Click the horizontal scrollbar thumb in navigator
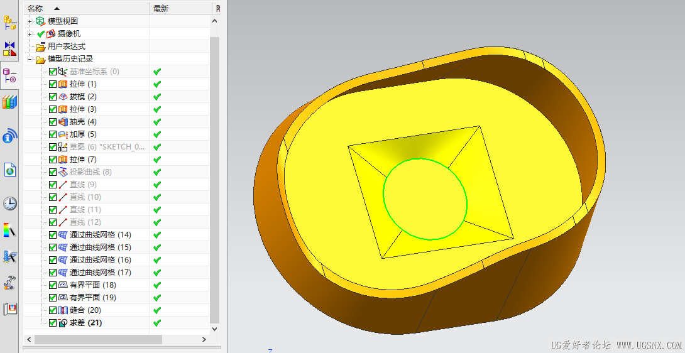This screenshot has height=353, width=685. click(x=98, y=339)
